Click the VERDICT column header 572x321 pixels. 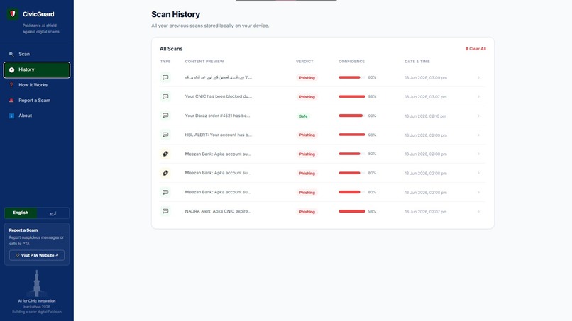304,61
